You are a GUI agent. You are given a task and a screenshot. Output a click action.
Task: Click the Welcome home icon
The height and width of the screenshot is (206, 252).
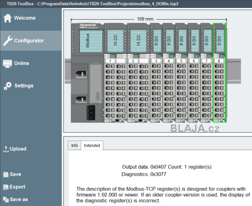(8, 18)
